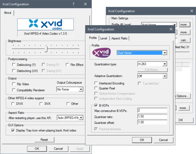The width and height of the screenshot is (196, 154).
Task: Click the help question mark in title bar
Action: pos(73,4)
